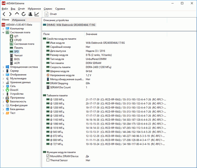Expand the Хранение данных tree node
This screenshot has height=168, width=197.
tap(3, 82)
